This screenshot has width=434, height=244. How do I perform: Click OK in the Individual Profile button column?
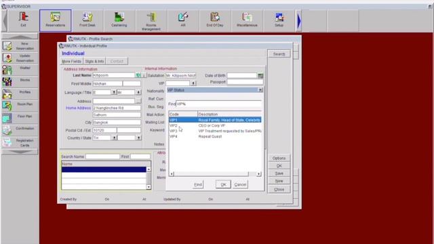point(279,165)
